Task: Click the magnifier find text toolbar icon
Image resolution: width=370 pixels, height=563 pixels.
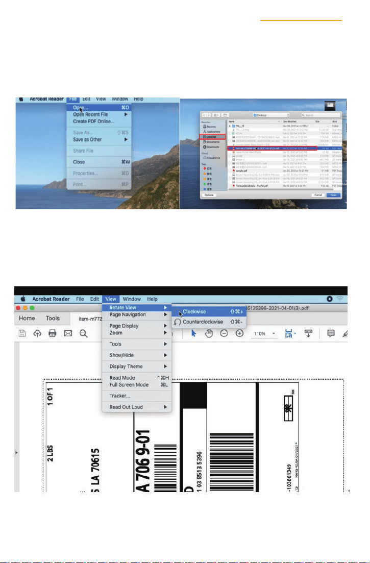Action: click(84, 333)
